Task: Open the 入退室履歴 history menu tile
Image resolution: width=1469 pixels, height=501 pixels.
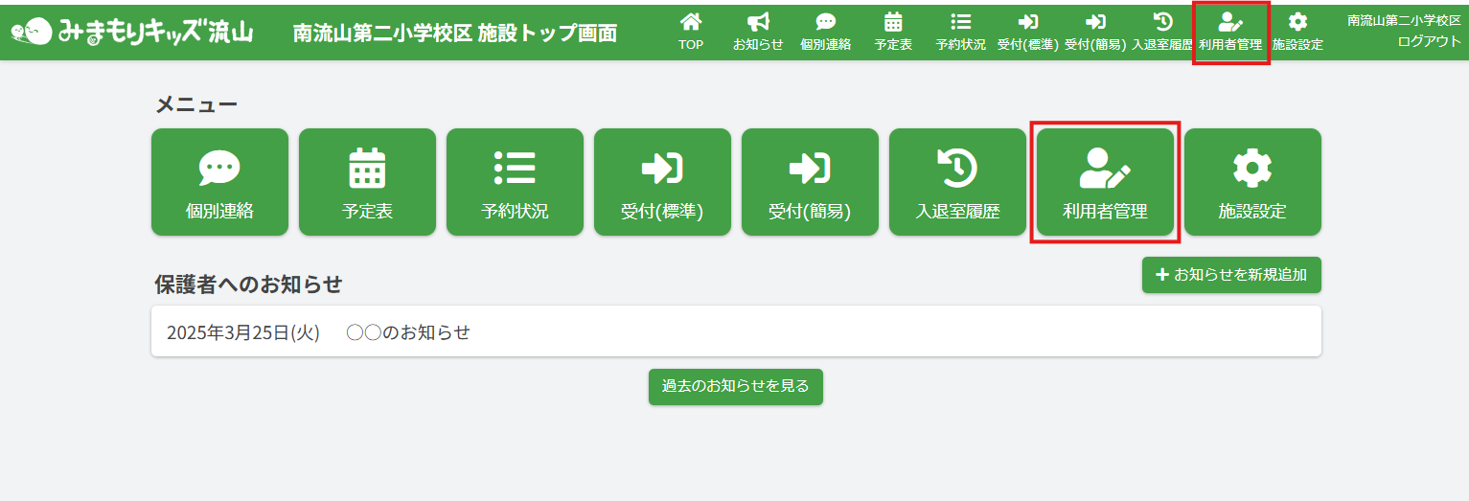Action: pyautogui.click(x=957, y=182)
